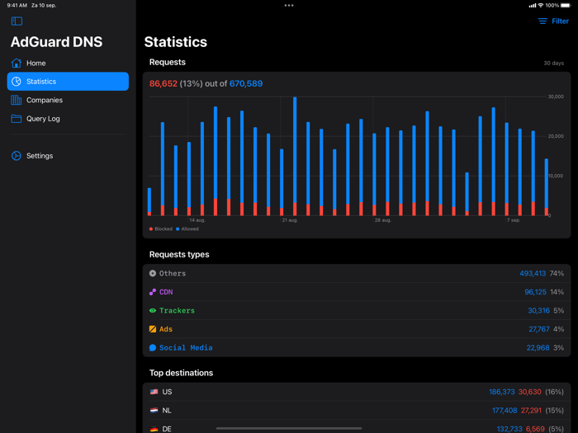Screen dimensions: 578x433
Task: Tap the battery status icon
Action: [x=566, y=6]
